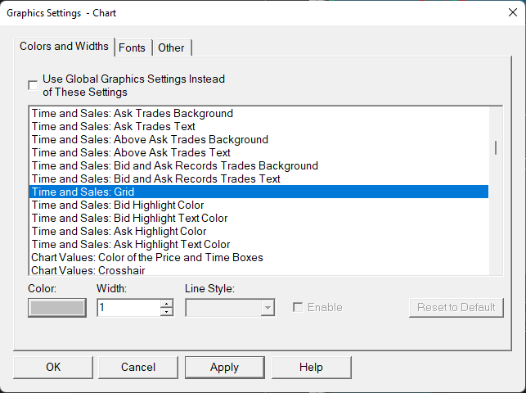The height and width of the screenshot is (393, 526).
Task: Click Reset to Default button
Action: (x=456, y=307)
